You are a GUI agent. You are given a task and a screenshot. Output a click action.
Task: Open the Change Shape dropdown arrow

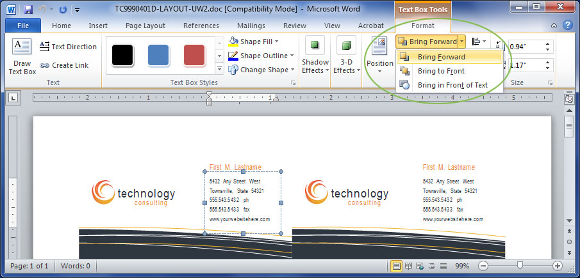coord(292,70)
